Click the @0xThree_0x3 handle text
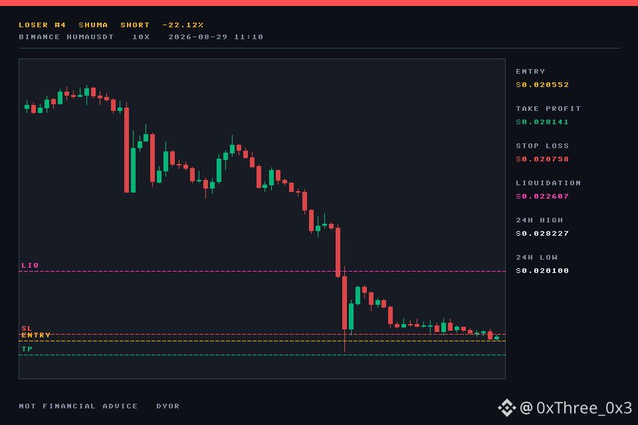638x425 pixels. [576, 408]
